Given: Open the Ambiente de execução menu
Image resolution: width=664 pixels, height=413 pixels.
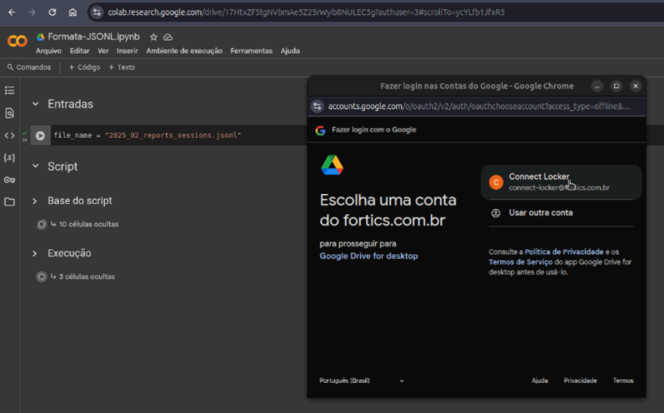Looking at the screenshot, I should tap(184, 51).
